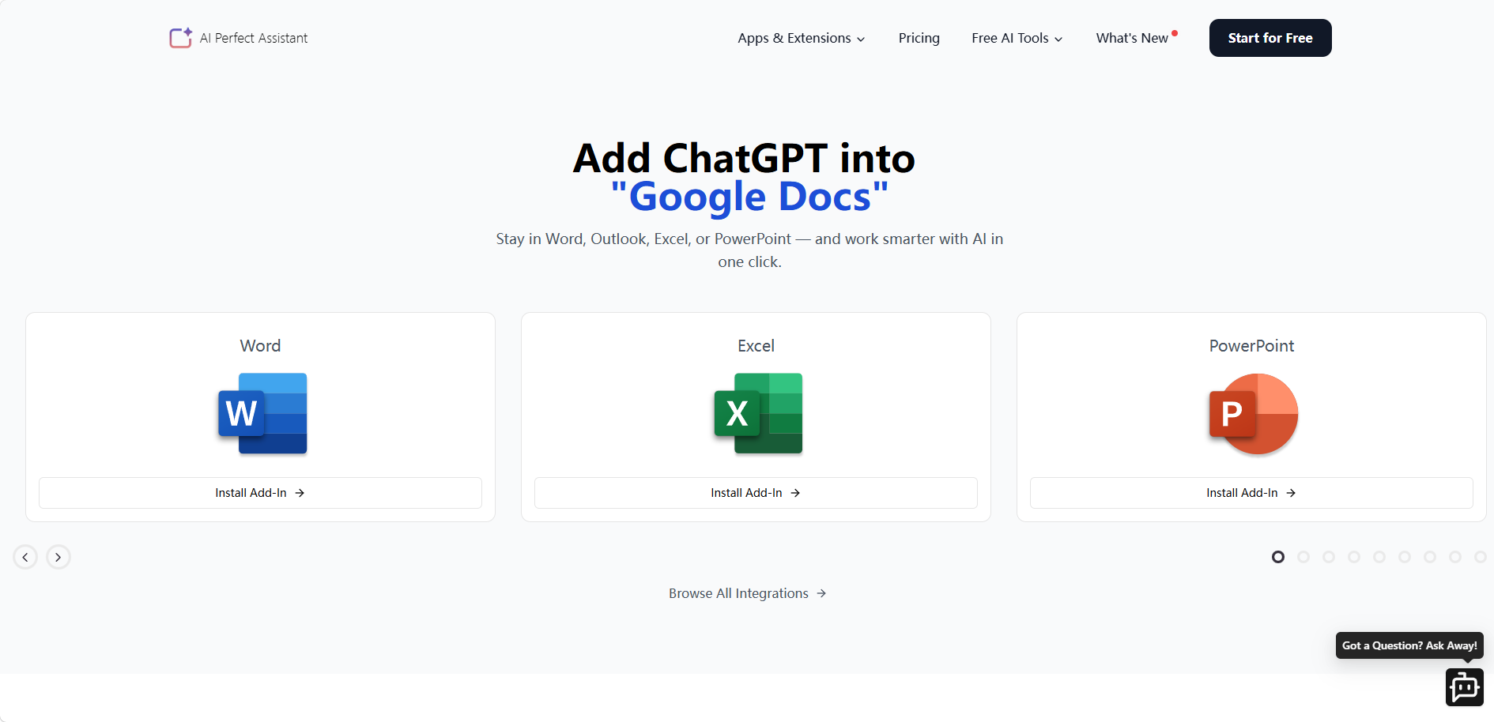This screenshot has width=1494, height=722.
Task: Click the Got a Question? Ask Away! tooltip
Action: pyautogui.click(x=1409, y=645)
